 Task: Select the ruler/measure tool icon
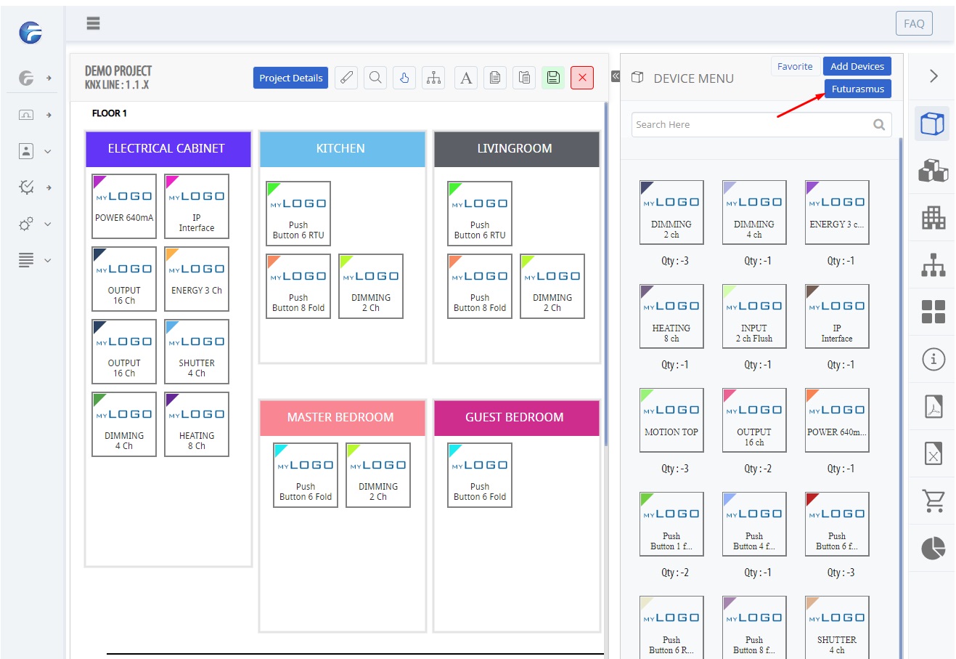tap(346, 78)
